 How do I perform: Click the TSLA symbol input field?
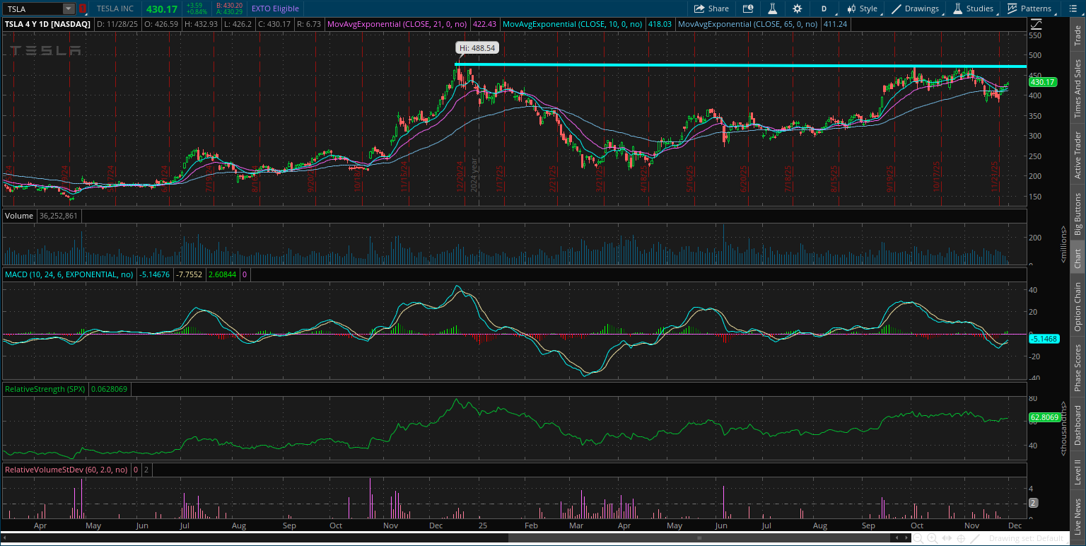point(33,8)
